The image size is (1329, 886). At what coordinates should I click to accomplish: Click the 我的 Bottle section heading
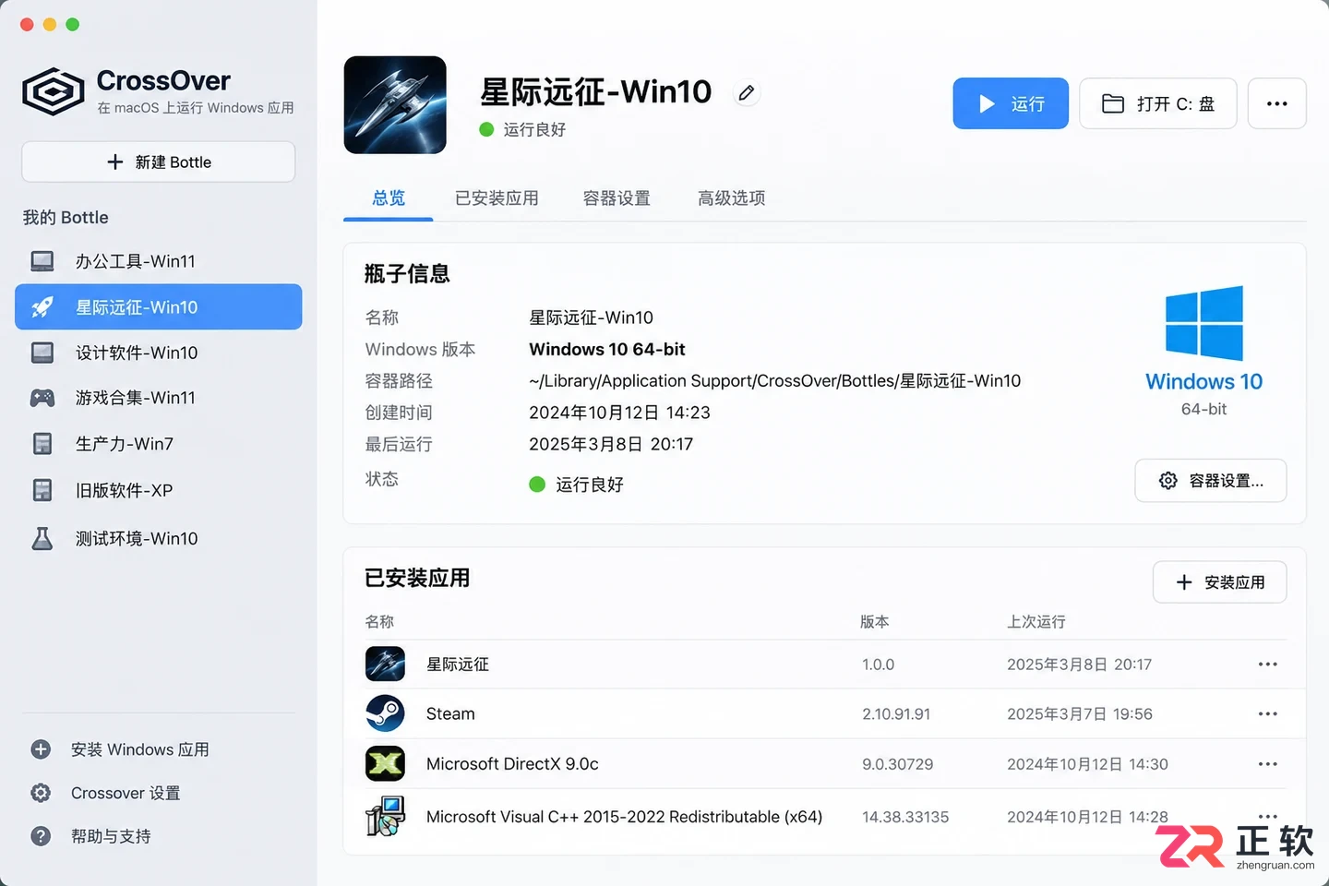tap(66, 217)
